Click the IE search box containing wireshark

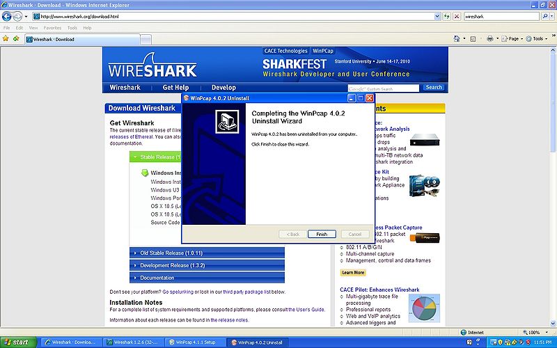tap(501, 16)
